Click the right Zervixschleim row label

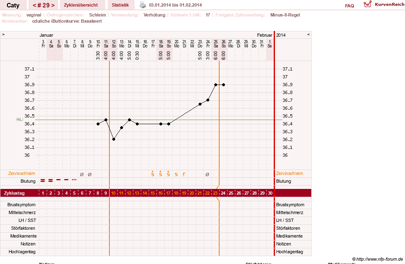(x=289, y=173)
